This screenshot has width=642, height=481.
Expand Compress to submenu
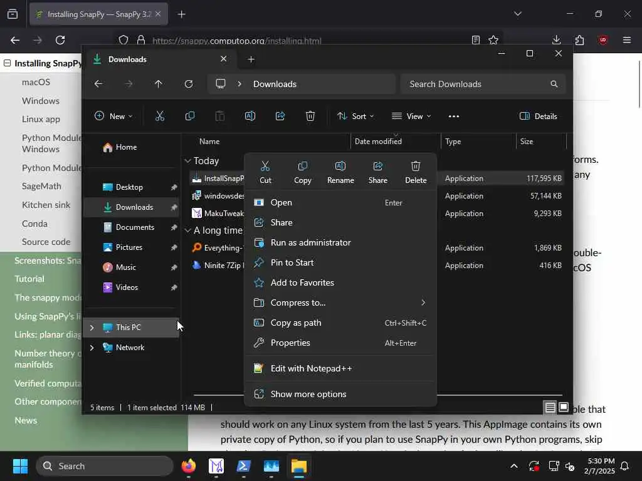(x=423, y=303)
